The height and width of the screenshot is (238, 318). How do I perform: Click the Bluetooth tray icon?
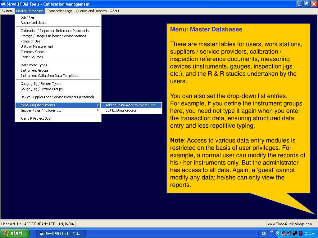pos(301,234)
